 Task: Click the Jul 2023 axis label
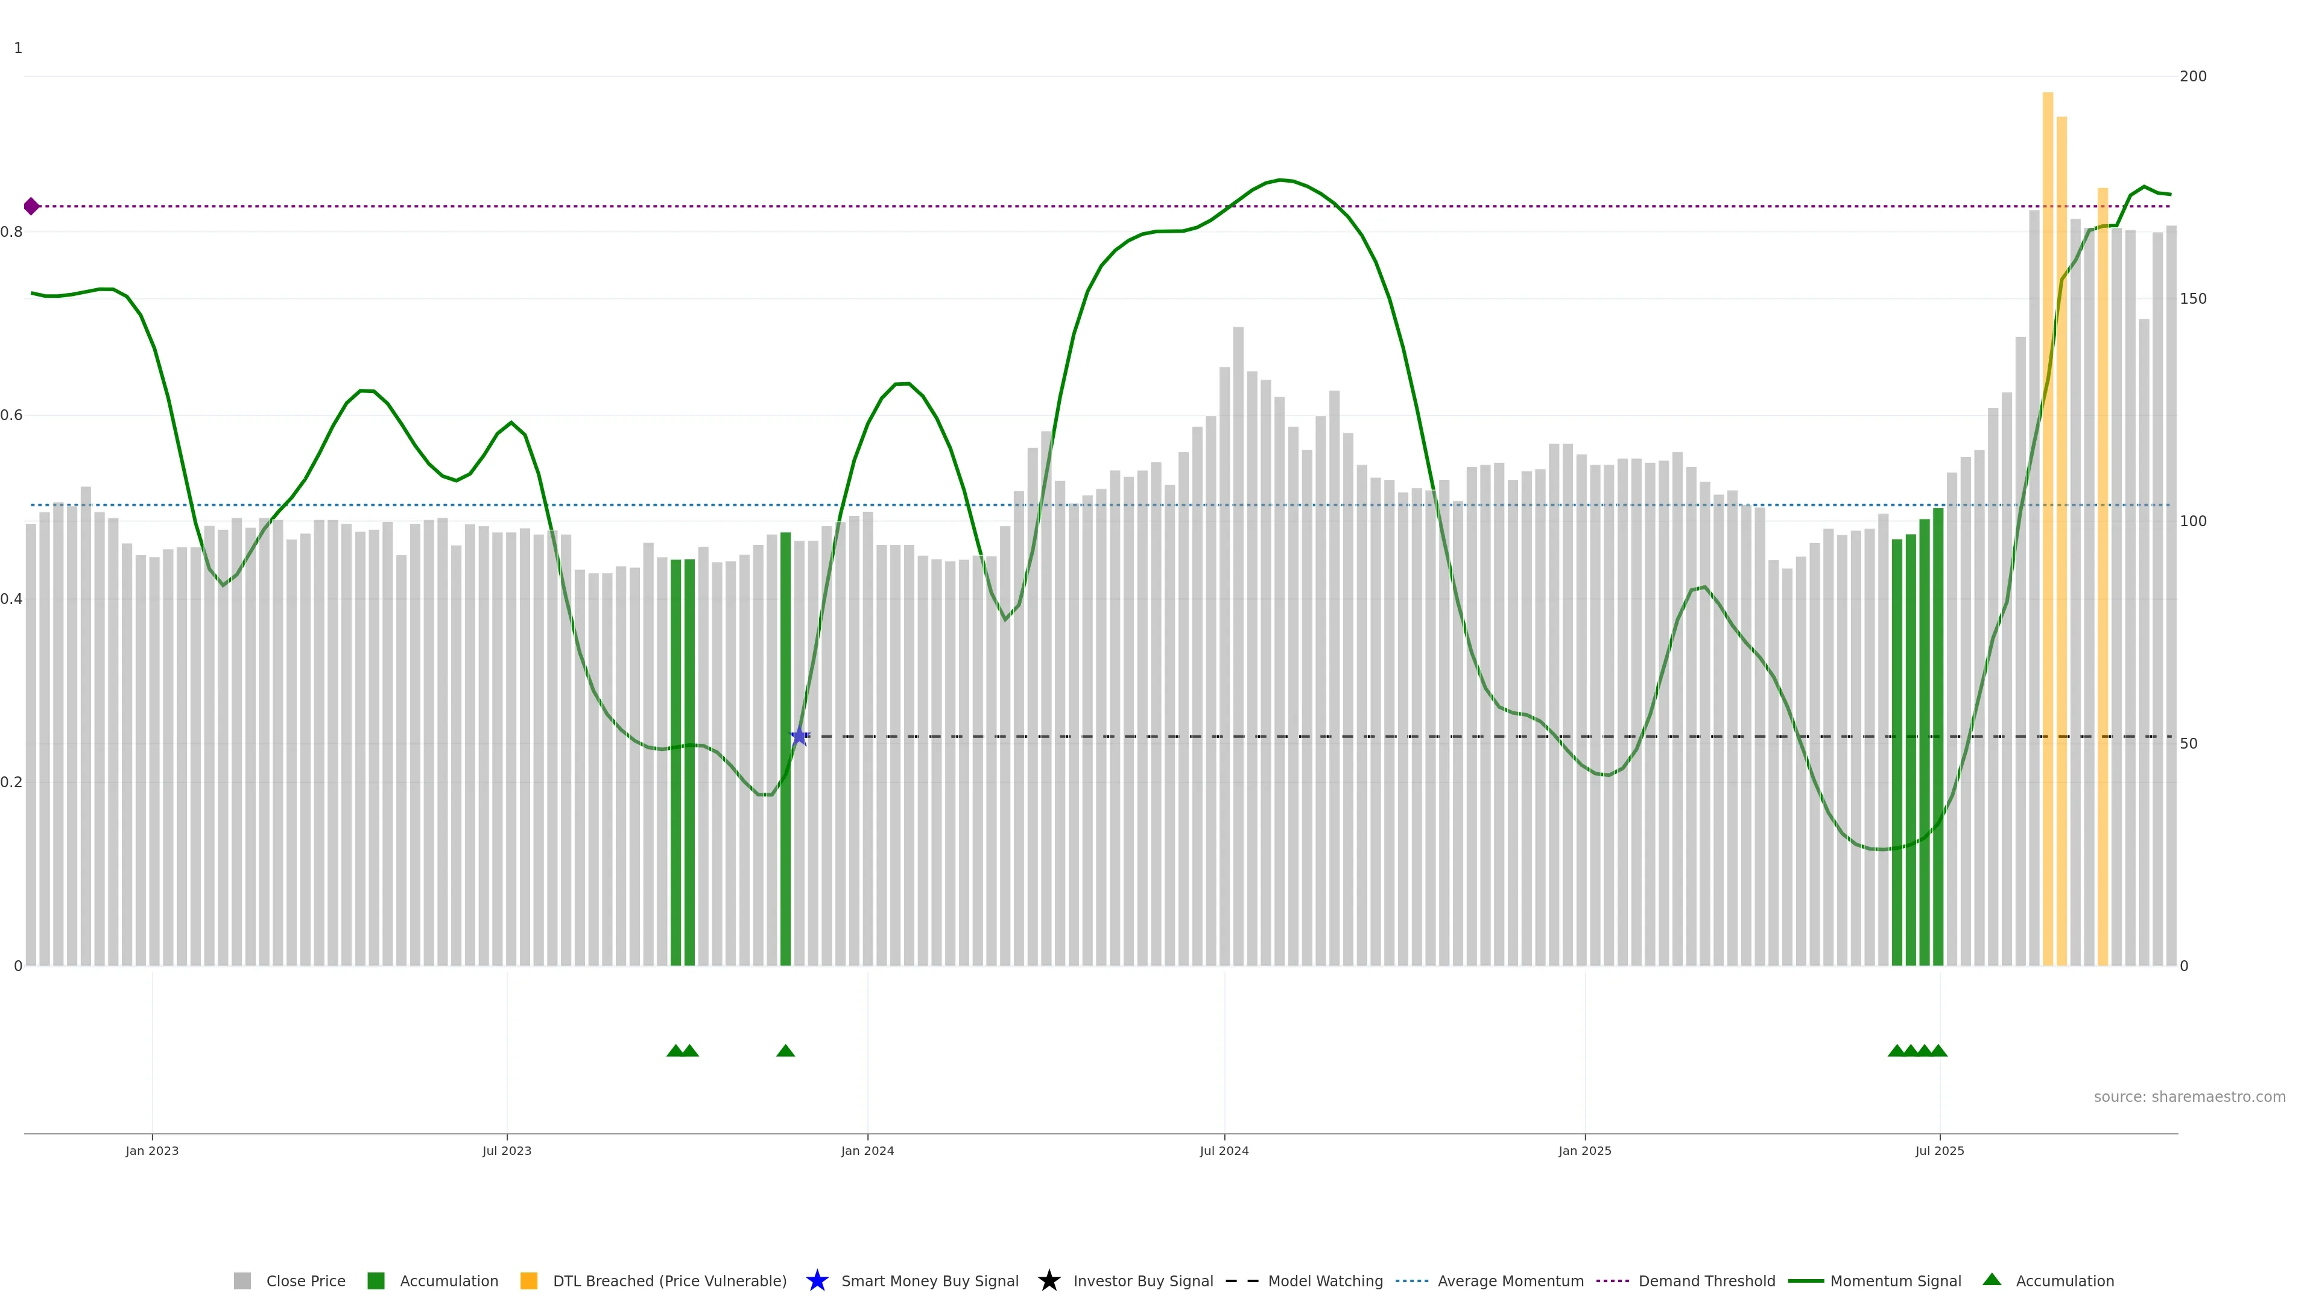point(506,1150)
